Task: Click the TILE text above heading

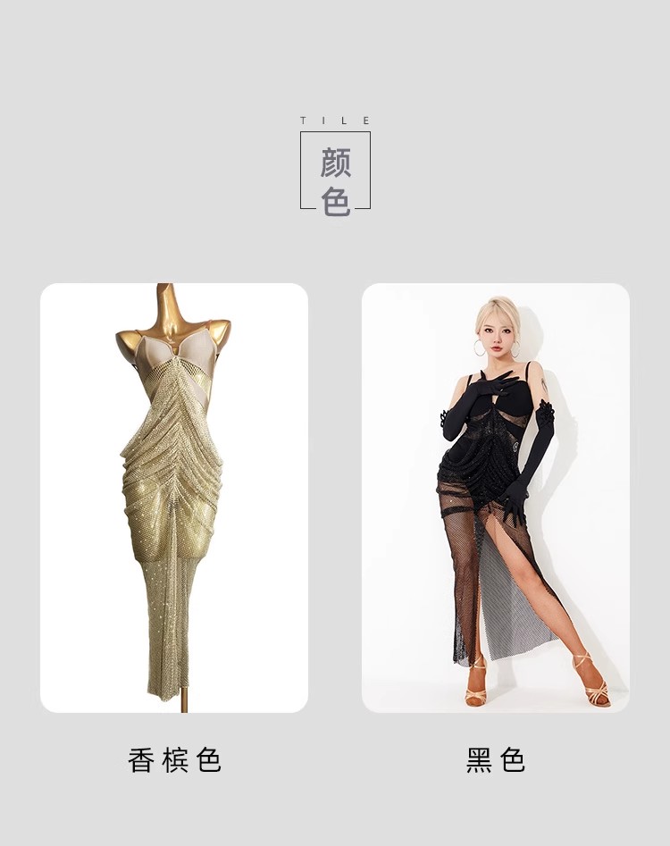Action: 336,121
